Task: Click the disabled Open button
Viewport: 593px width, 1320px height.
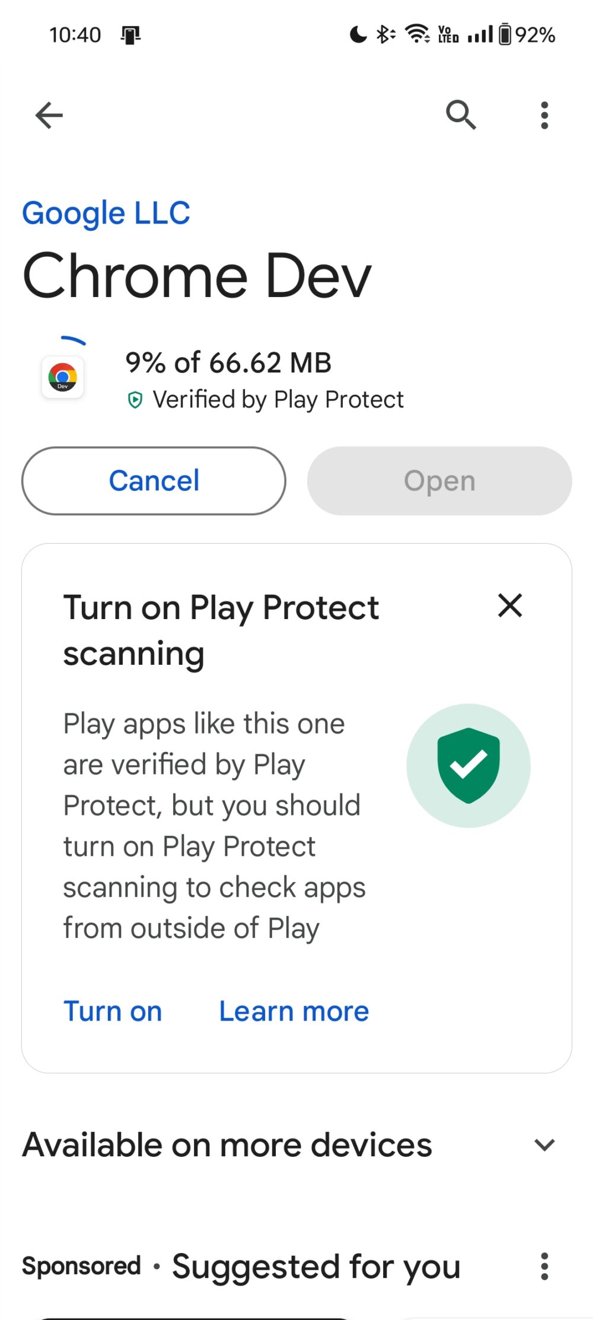Action: click(x=438, y=480)
